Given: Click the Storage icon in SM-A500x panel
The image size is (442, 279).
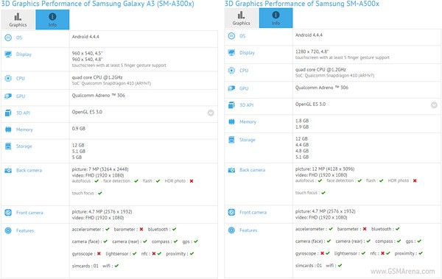Looking at the screenshot, I should tap(231, 140).
